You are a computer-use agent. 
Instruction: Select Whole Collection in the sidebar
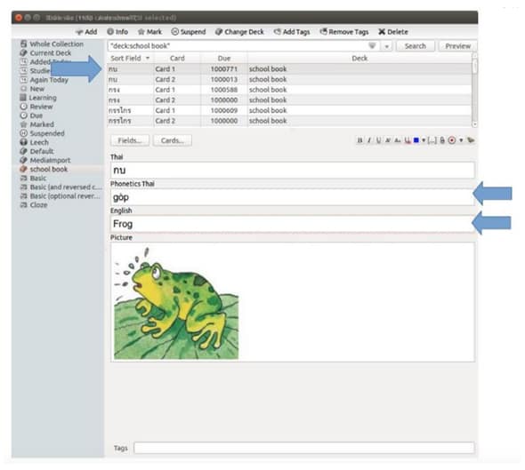click(52, 44)
